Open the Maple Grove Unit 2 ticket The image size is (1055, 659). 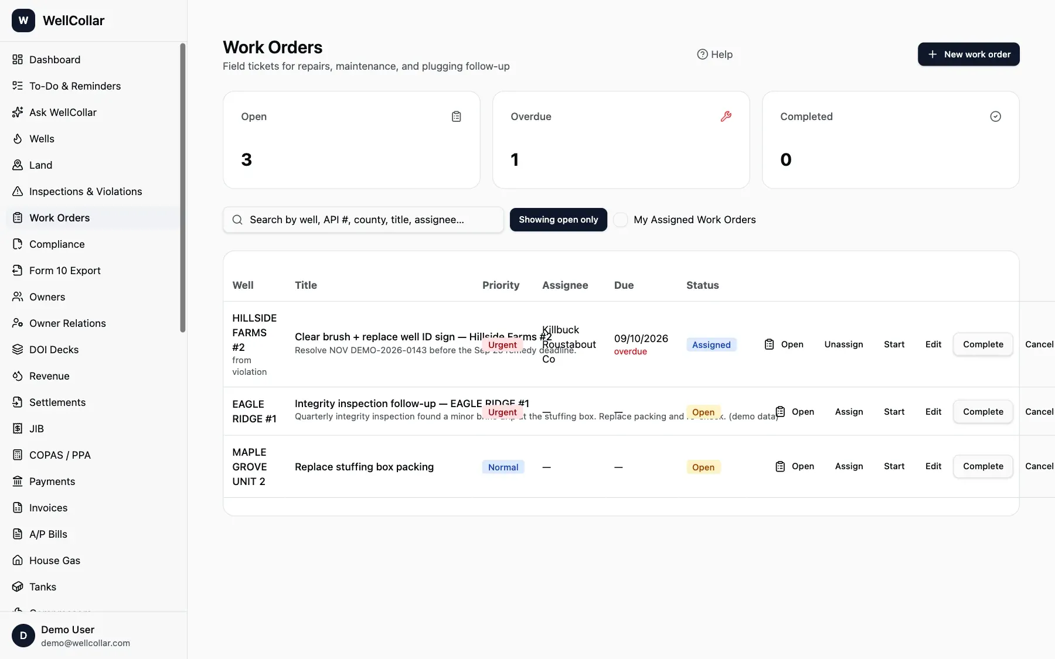795,466
